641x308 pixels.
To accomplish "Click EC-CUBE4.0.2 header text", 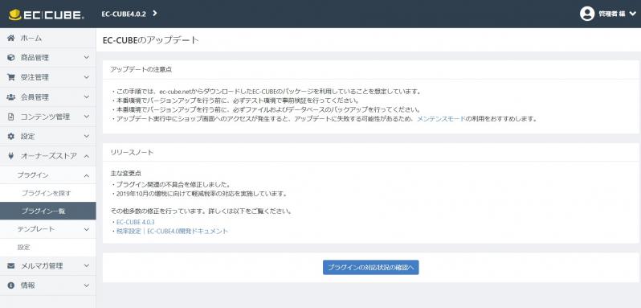I will (x=124, y=14).
